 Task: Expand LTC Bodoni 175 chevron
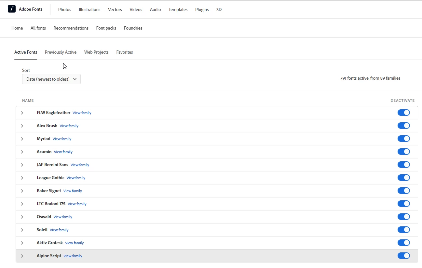[x=22, y=204]
